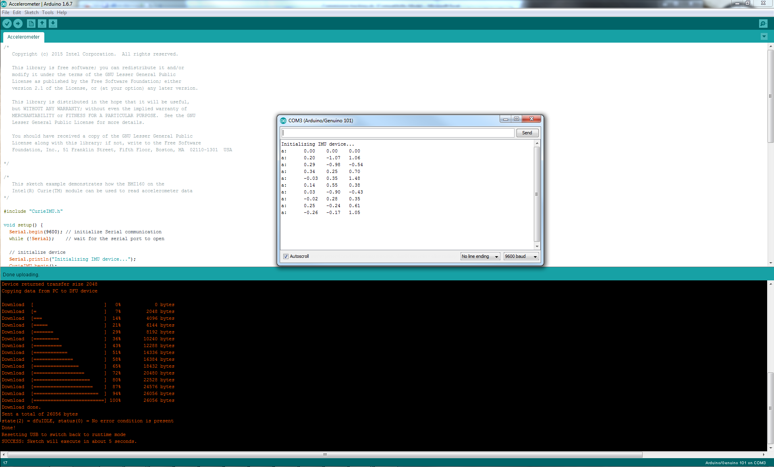Click the console horizontal scrollbar
The image size is (774, 467).
pyautogui.click(x=325, y=455)
